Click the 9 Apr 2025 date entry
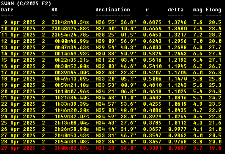This screenshot has width=225, height=154. (x=20, y=22)
